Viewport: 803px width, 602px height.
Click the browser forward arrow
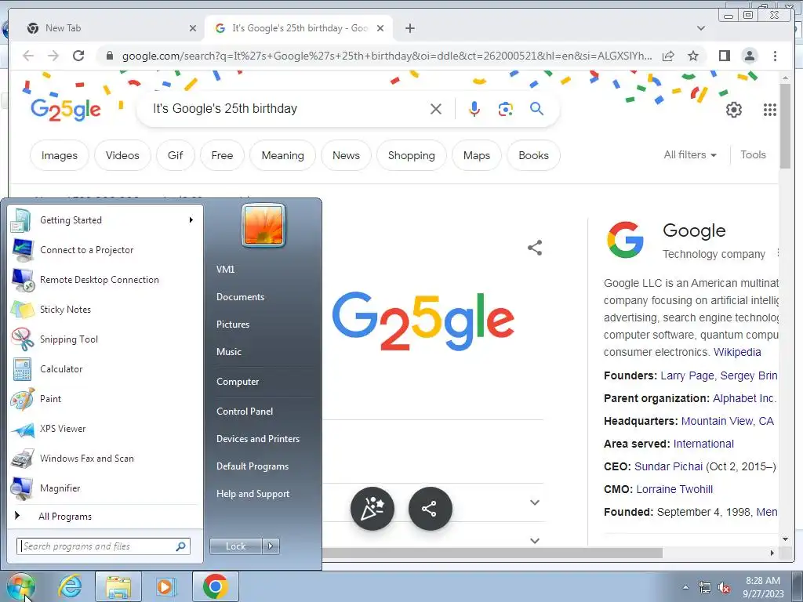point(53,56)
